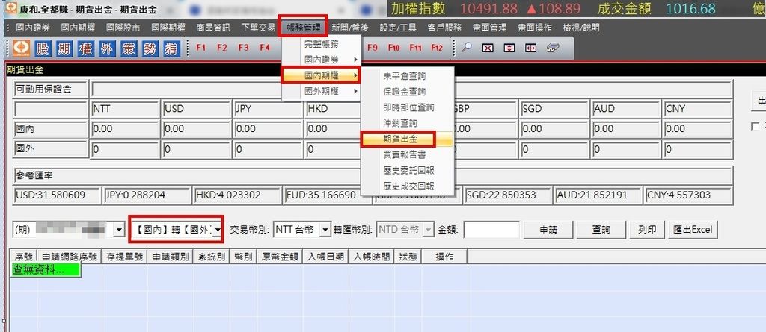The image size is (766, 332).
Task: Open the 指 (index) toolbar icon
Action: pyautogui.click(x=171, y=48)
